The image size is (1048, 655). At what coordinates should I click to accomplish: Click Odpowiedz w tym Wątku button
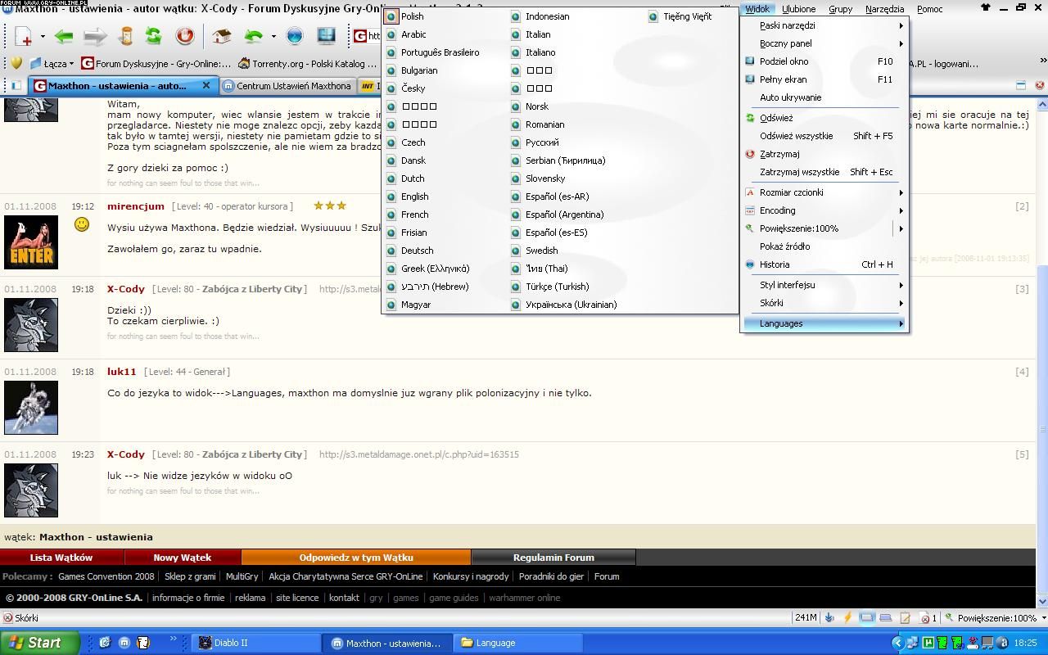(356, 558)
